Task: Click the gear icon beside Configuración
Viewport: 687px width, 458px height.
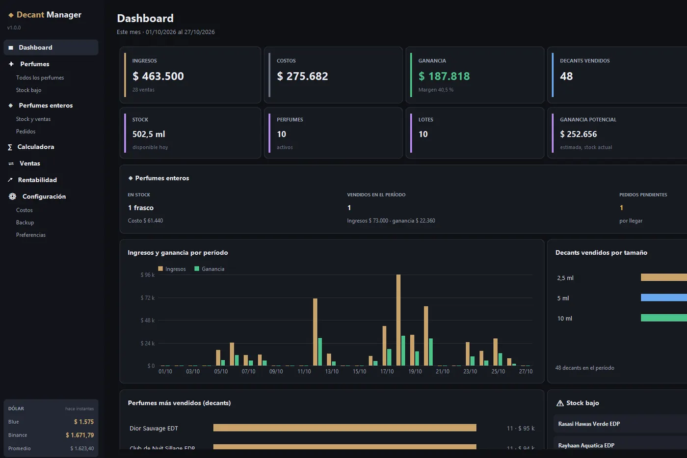Action: pos(13,196)
